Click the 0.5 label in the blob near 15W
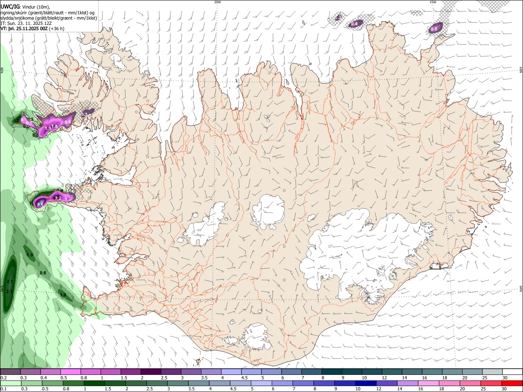The image size is (523, 392). 434,29
